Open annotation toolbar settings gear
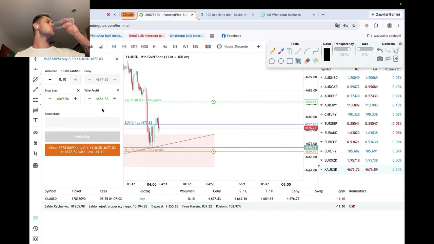Viewport: 434px width, 244px height. point(400,44)
